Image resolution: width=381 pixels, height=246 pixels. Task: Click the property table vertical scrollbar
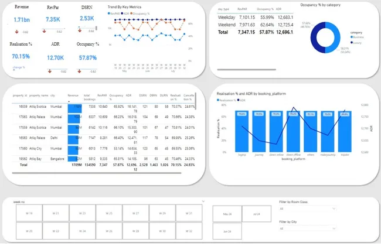(195, 101)
